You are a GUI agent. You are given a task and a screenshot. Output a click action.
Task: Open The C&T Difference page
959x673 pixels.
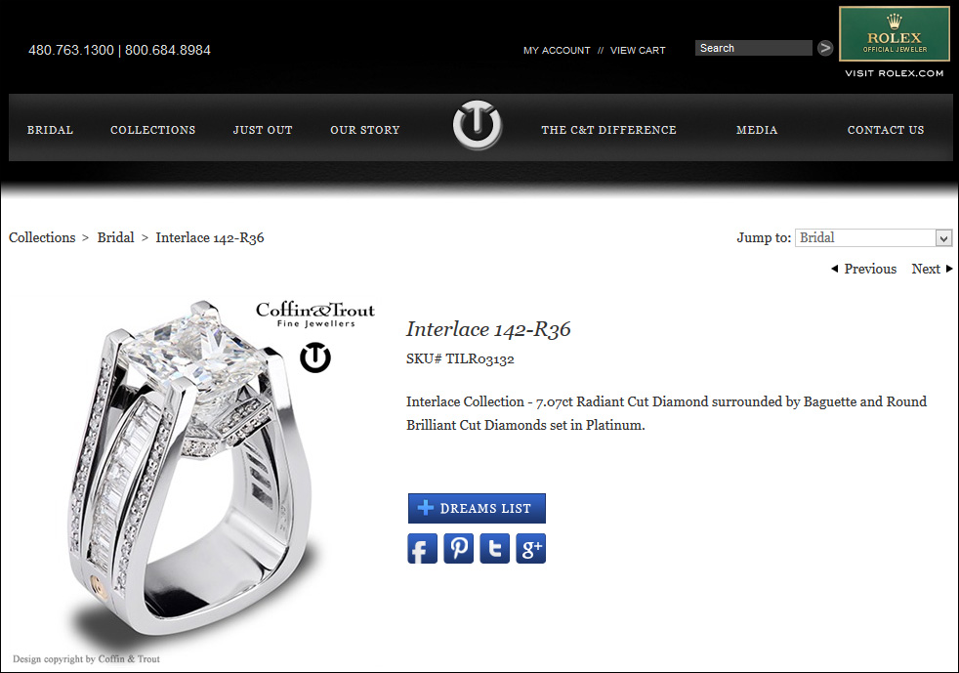[x=608, y=130]
